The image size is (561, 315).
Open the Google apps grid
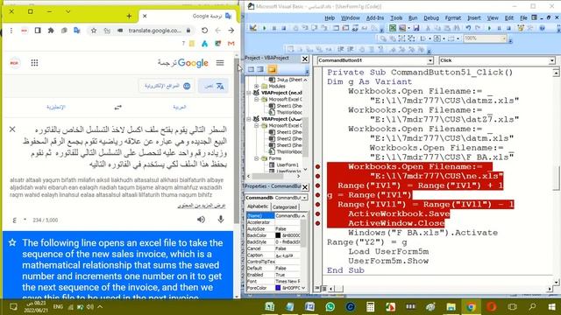[34, 63]
